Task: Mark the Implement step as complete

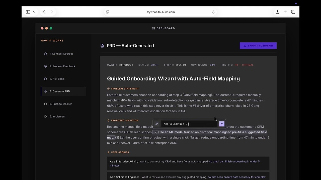Action: 45,116
